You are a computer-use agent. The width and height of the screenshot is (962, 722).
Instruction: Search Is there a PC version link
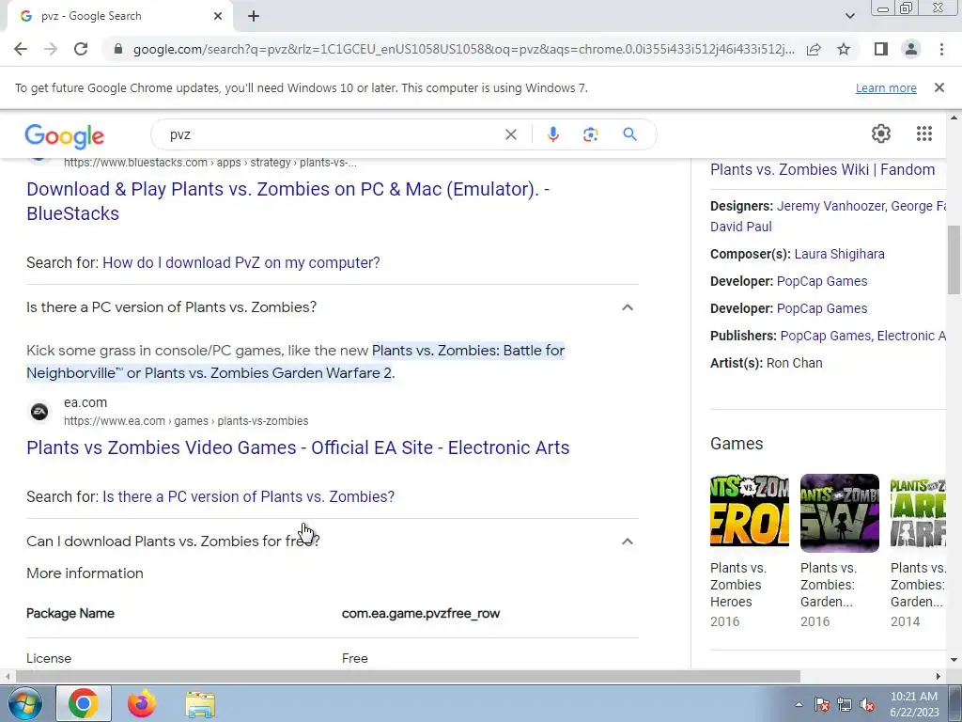coord(248,496)
